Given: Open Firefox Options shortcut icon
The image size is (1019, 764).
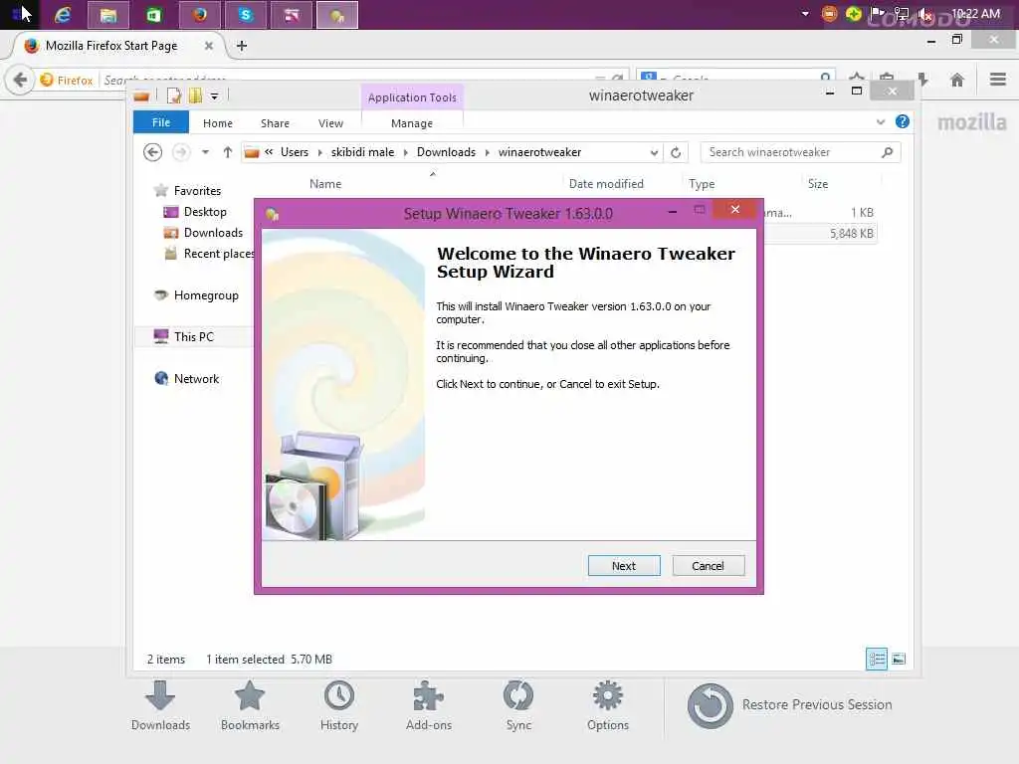Looking at the screenshot, I should (608, 706).
